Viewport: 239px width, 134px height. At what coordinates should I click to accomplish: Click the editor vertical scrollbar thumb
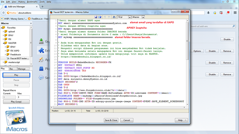pos(187,41)
